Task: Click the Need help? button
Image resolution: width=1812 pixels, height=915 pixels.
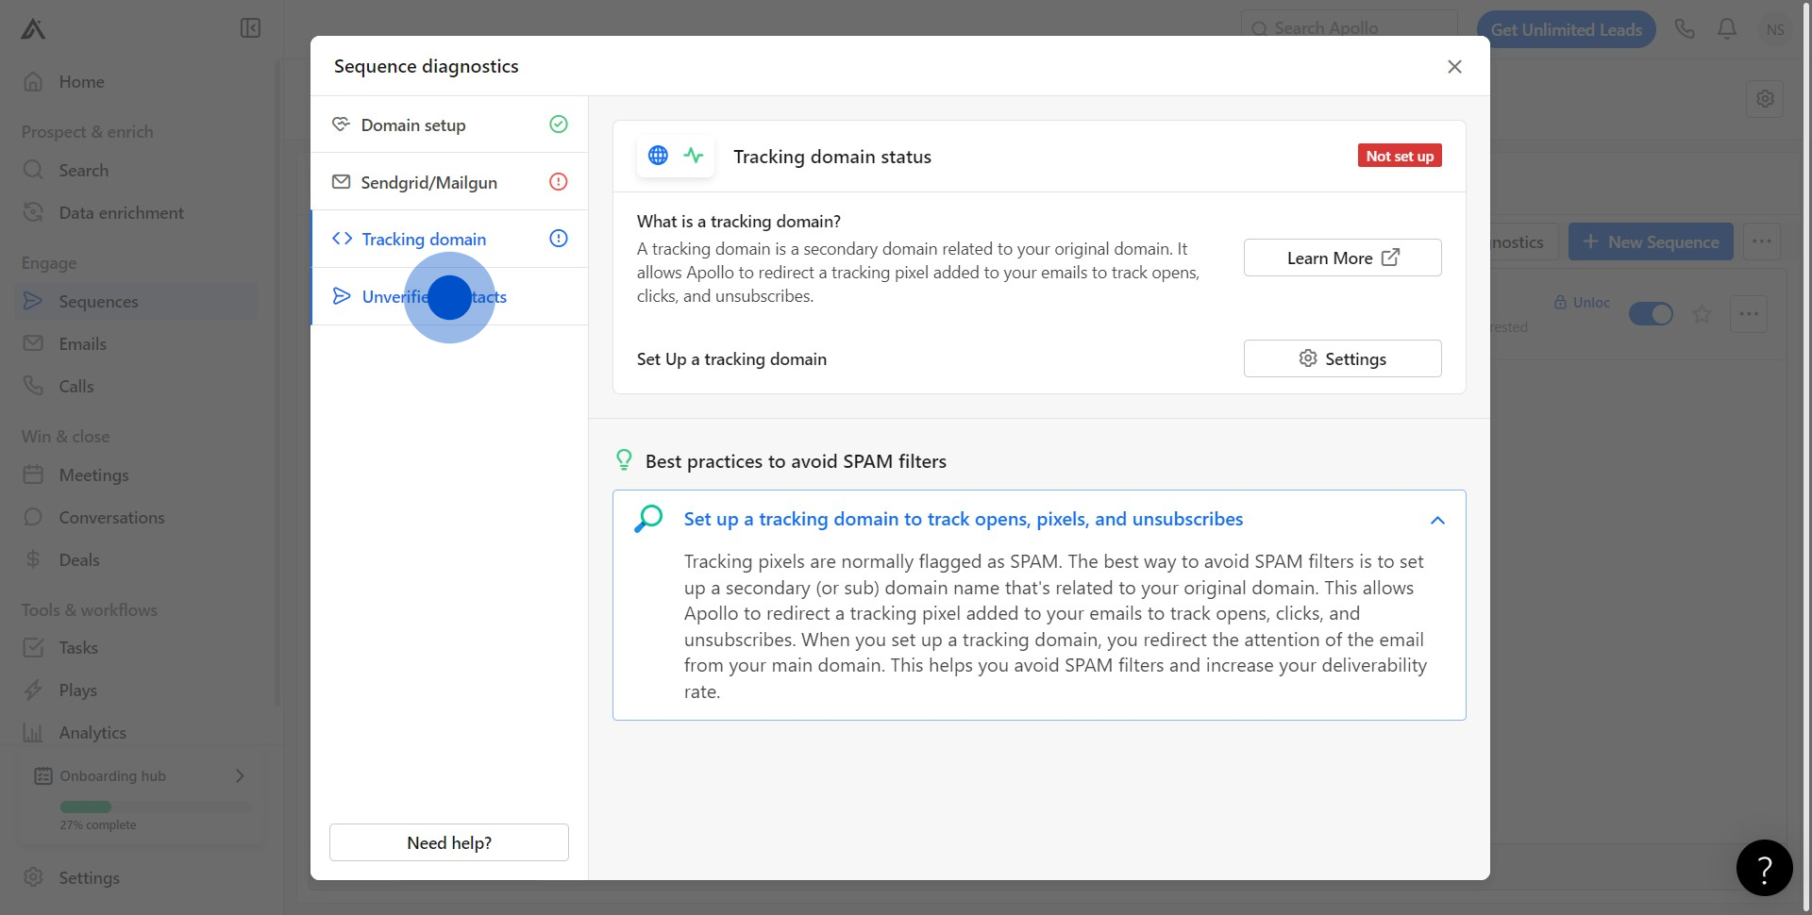Action: (x=449, y=842)
